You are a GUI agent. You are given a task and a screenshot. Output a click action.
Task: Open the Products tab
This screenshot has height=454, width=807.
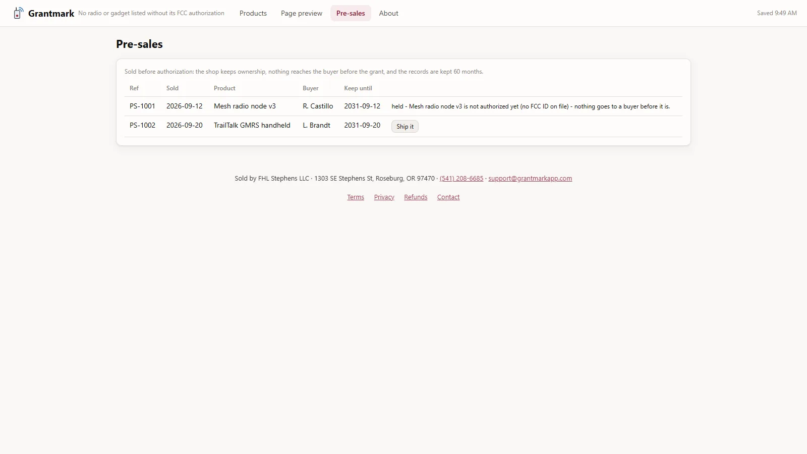tap(253, 14)
